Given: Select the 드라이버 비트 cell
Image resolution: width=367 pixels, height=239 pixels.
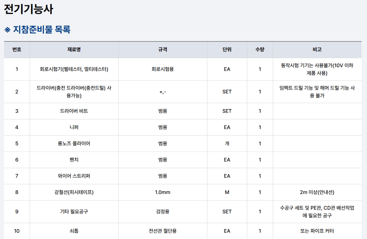Looking at the screenshot, I should (x=74, y=111).
